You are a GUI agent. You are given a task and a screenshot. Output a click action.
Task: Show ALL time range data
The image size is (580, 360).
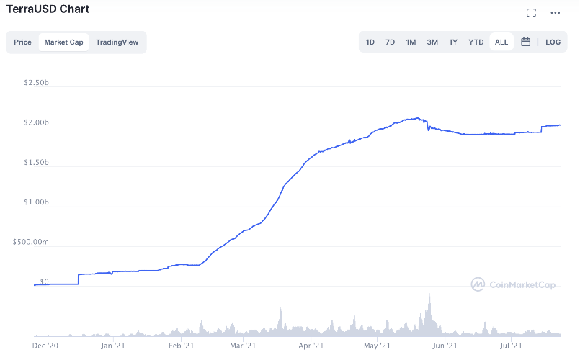(501, 42)
